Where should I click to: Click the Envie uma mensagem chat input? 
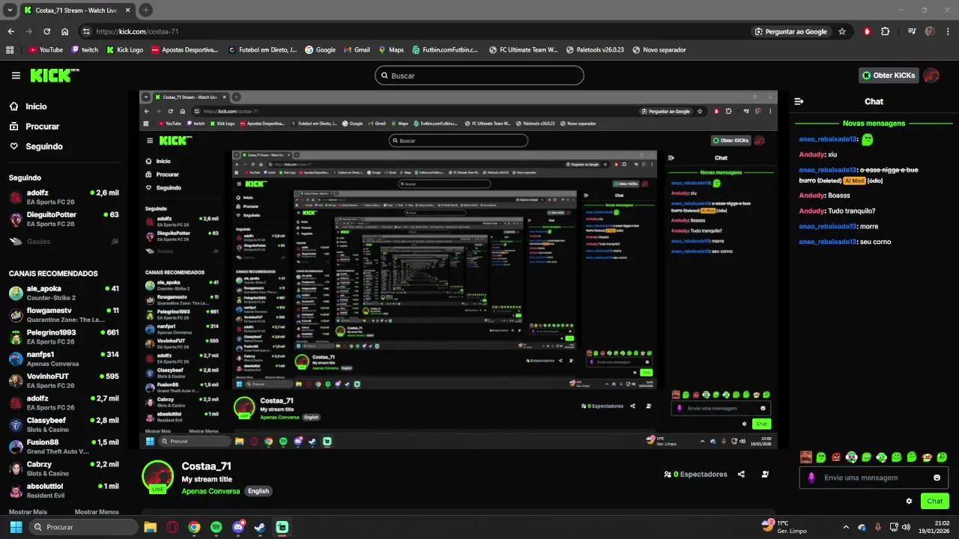coord(874,478)
